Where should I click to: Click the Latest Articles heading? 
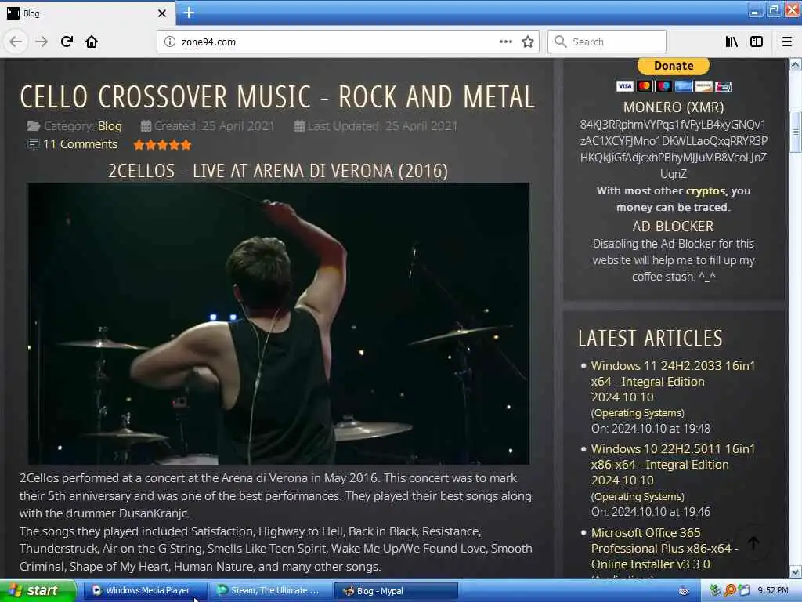tap(650, 338)
